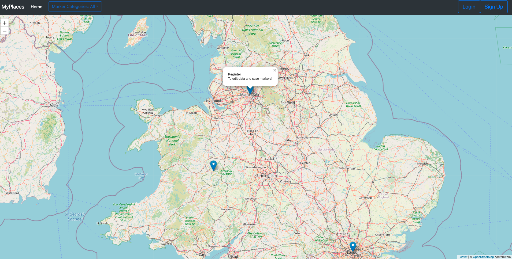Image resolution: width=512 pixels, height=259 pixels.
Task: Zoom out the map with minus button
Action: [5, 31]
